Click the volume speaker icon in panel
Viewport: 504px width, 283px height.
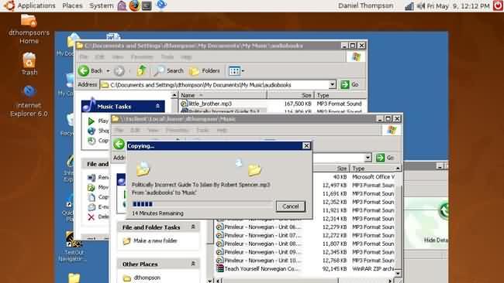pyautogui.click(x=420, y=5)
